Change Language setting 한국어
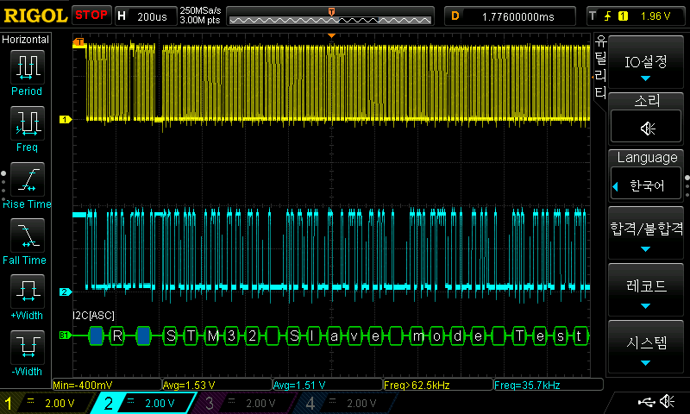This screenshot has width=690, height=414. (646, 185)
